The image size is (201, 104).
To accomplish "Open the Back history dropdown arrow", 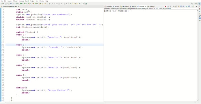I will point(79,3).
